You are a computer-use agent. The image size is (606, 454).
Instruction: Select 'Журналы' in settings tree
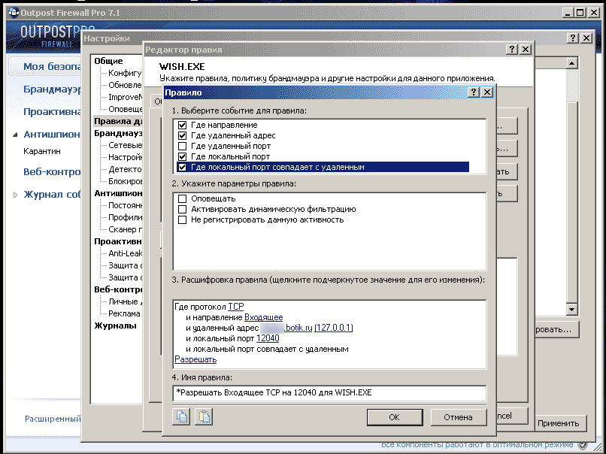115,325
